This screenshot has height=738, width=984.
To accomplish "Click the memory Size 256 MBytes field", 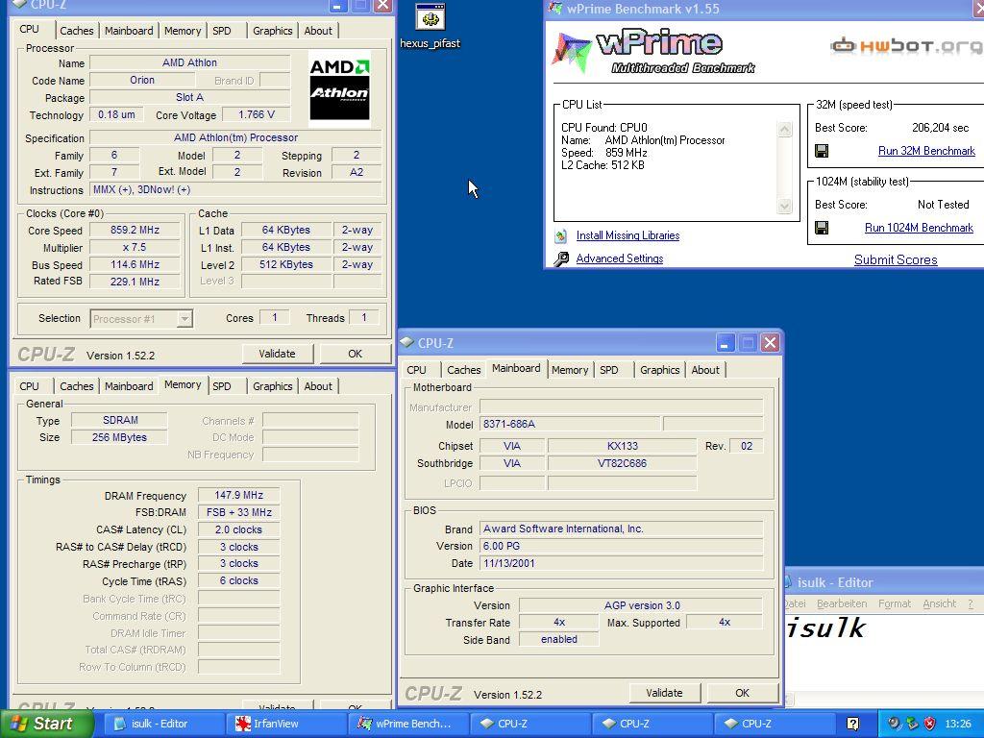I will tap(119, 437).
